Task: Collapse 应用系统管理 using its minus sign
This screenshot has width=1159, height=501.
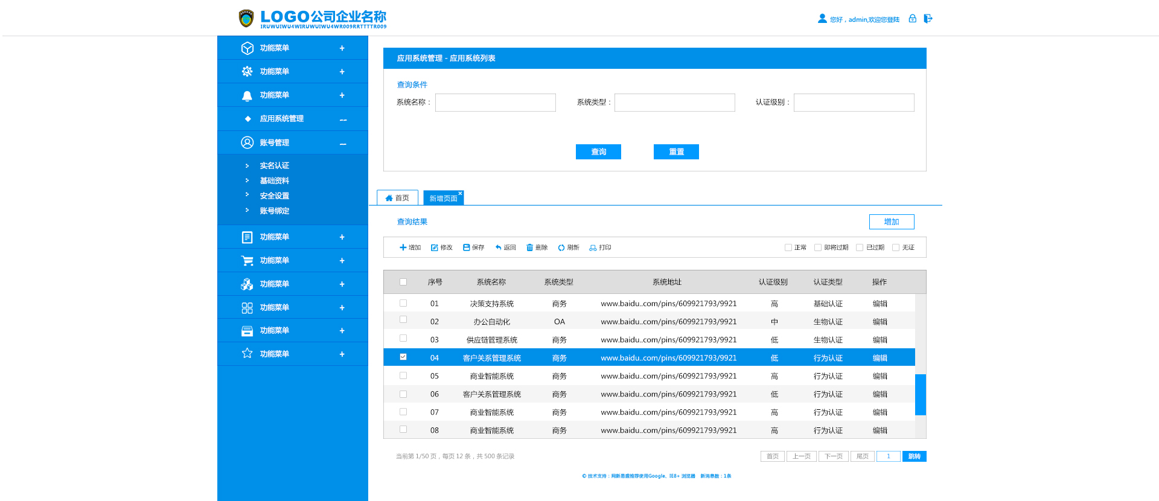Action: tap(343, 120)
